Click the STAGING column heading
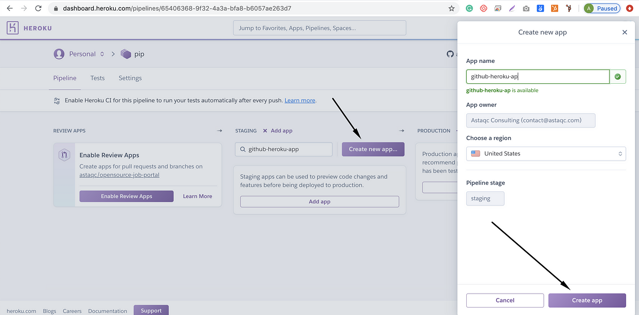639x315 pixels. coord(246,131)
